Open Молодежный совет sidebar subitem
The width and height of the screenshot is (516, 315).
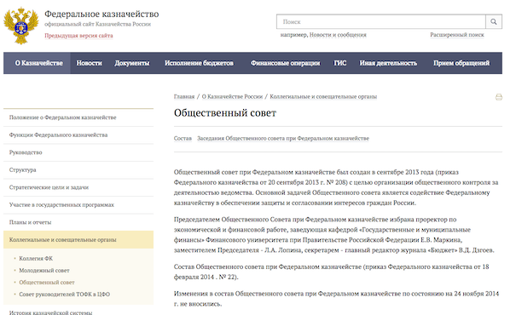[x=44, y=271]
